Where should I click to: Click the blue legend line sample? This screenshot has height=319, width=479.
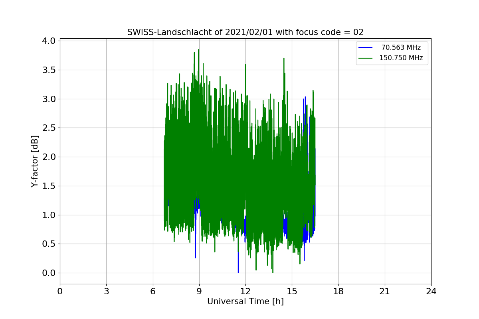pyautogui.click(x=366, y=48)
